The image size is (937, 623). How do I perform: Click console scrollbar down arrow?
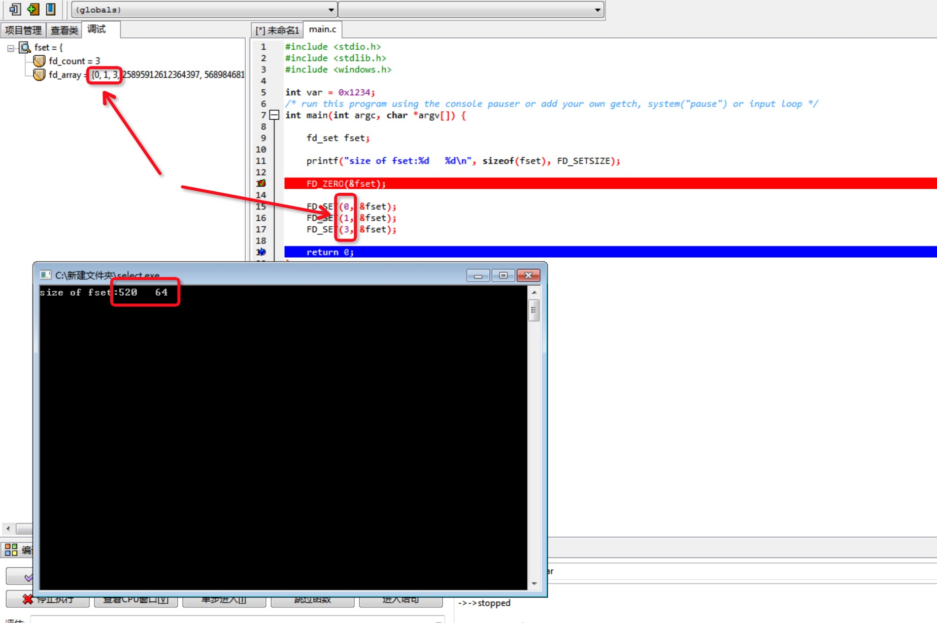[x=534, y=583]
